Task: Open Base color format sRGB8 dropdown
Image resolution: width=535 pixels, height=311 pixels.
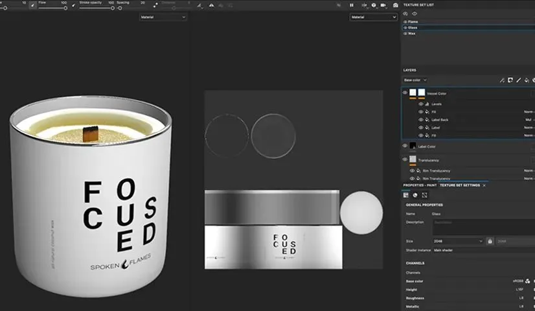Action: click(x=518, y=281)
